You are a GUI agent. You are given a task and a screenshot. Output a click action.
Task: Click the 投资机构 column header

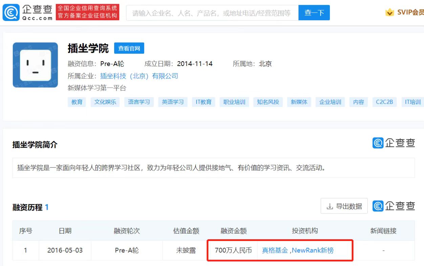305,231
